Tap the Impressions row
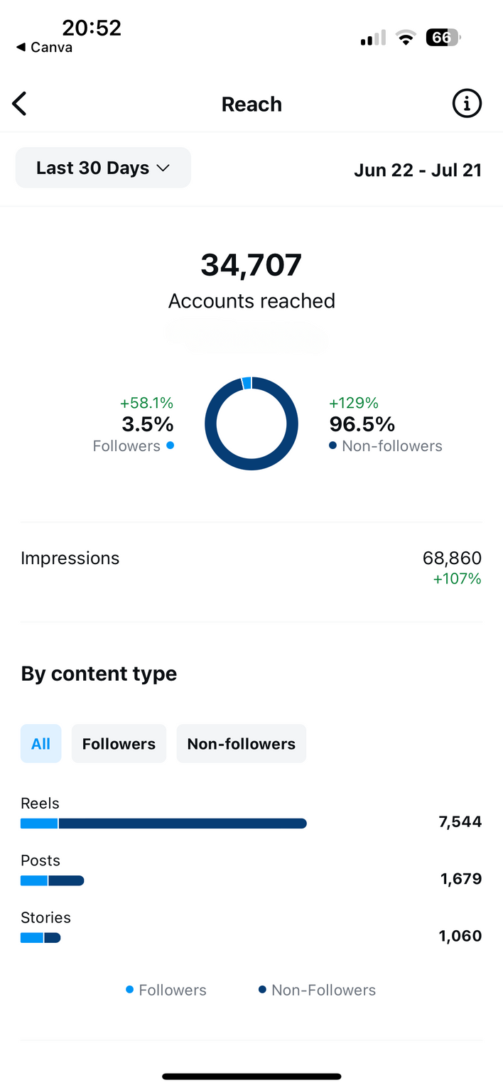This screenshot has width=503, height=1090. tap(251, 568)
